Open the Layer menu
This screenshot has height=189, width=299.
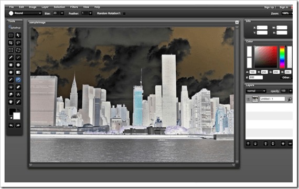(x=45, y=7)
